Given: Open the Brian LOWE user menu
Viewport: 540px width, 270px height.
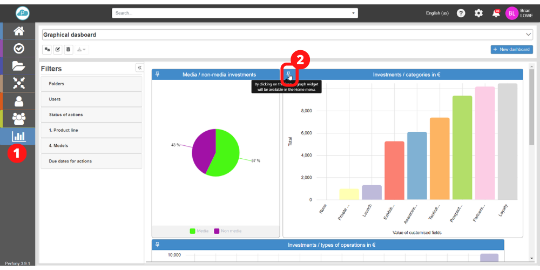Looking at the screenshot, I should coord(519,13).
